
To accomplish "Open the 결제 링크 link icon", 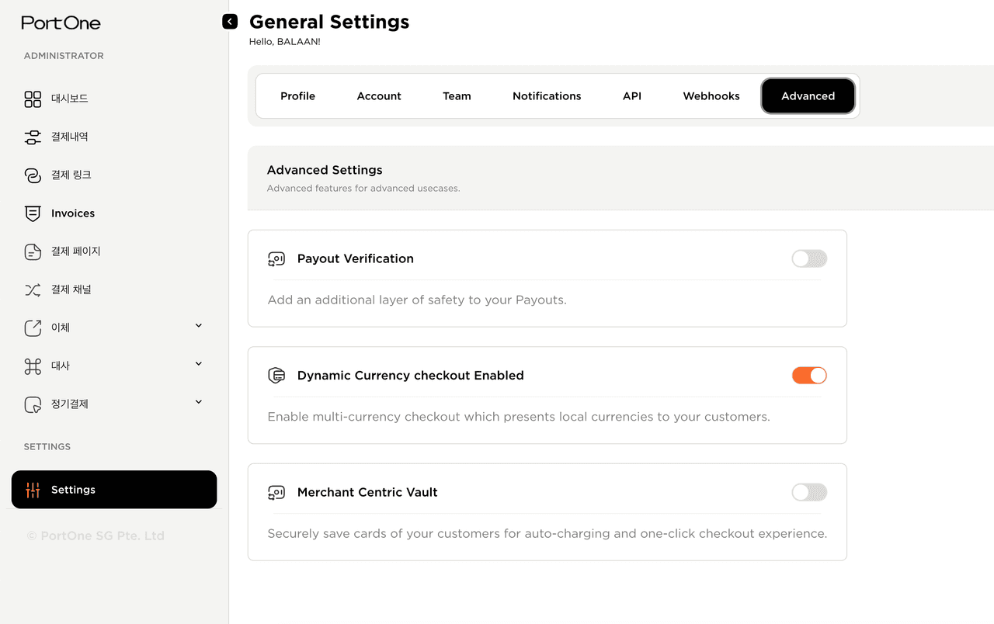I will [33, 175].
